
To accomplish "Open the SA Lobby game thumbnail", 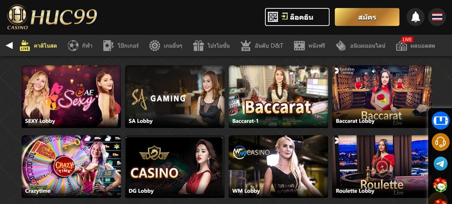I will point(175,96).
